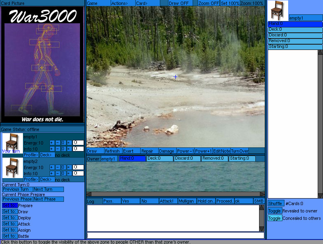Select Starting:0 zone in the right panel
The height and width of the screenshot is (244, 323).
point(295,47)
